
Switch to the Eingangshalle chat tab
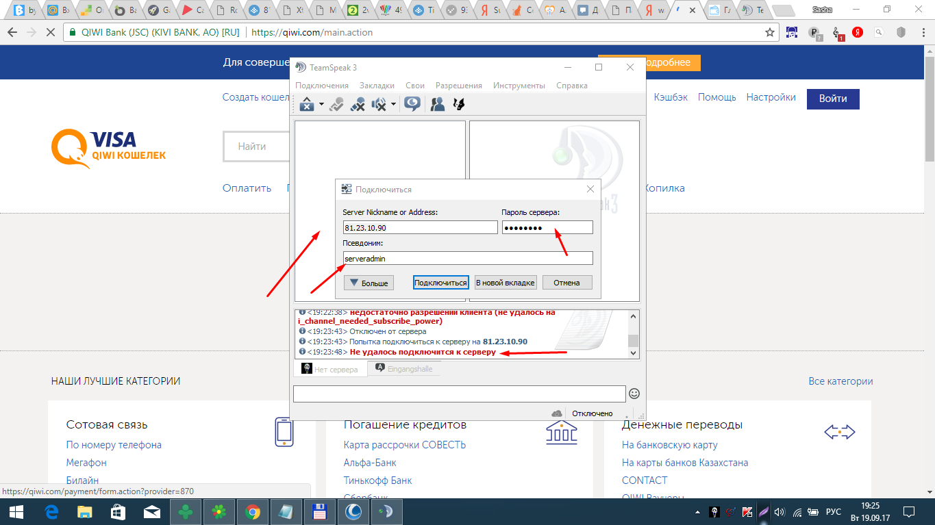click(403, 369)
